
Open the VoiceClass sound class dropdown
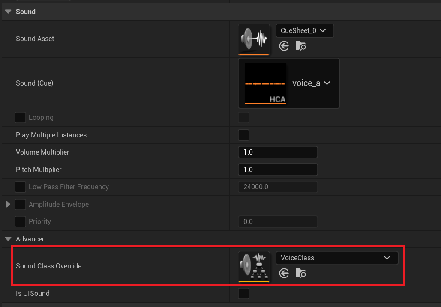pos(336,258)
